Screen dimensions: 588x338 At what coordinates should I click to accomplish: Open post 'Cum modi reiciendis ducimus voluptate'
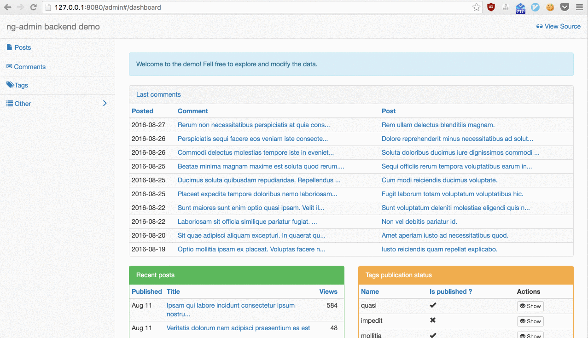pos(439,180)
